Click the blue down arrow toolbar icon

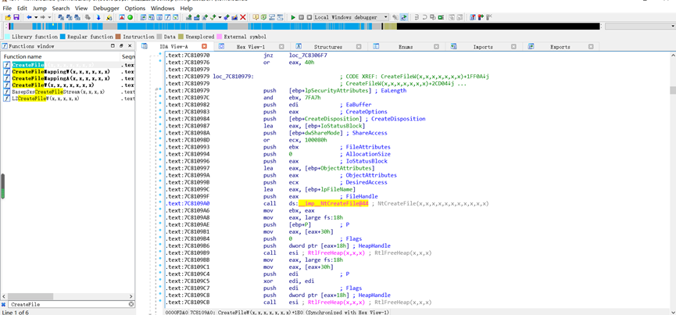[98, 17]
